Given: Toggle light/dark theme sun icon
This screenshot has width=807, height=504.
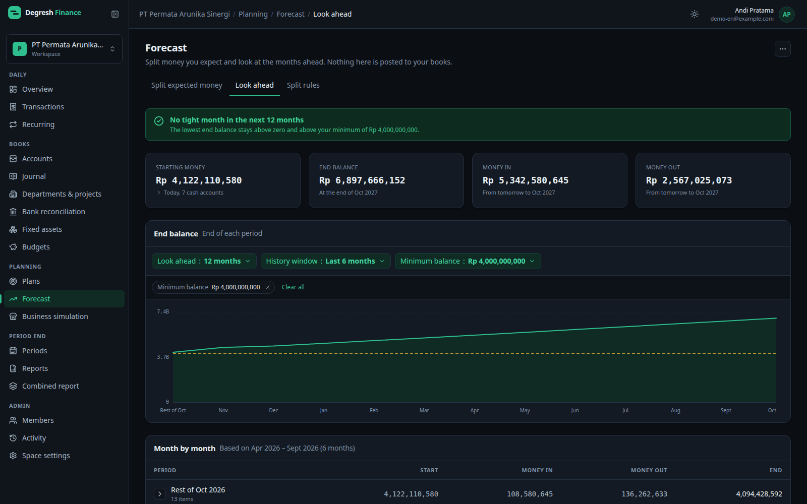Looking at the screenshot, I should (x=695, y=14).
